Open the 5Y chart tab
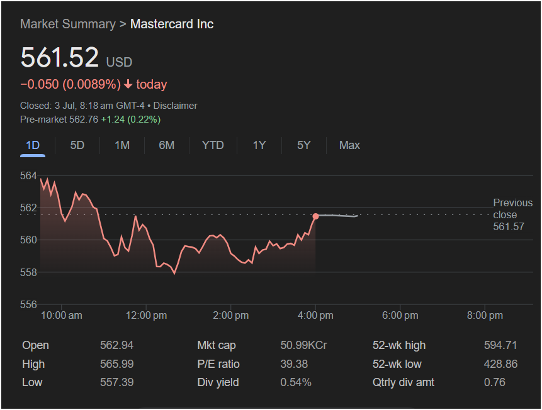 point(304,145)
